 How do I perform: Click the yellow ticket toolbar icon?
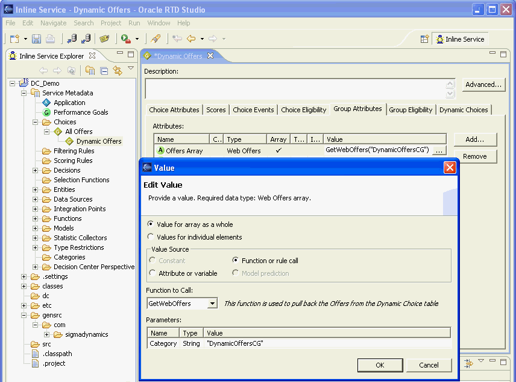click(104, 39)
